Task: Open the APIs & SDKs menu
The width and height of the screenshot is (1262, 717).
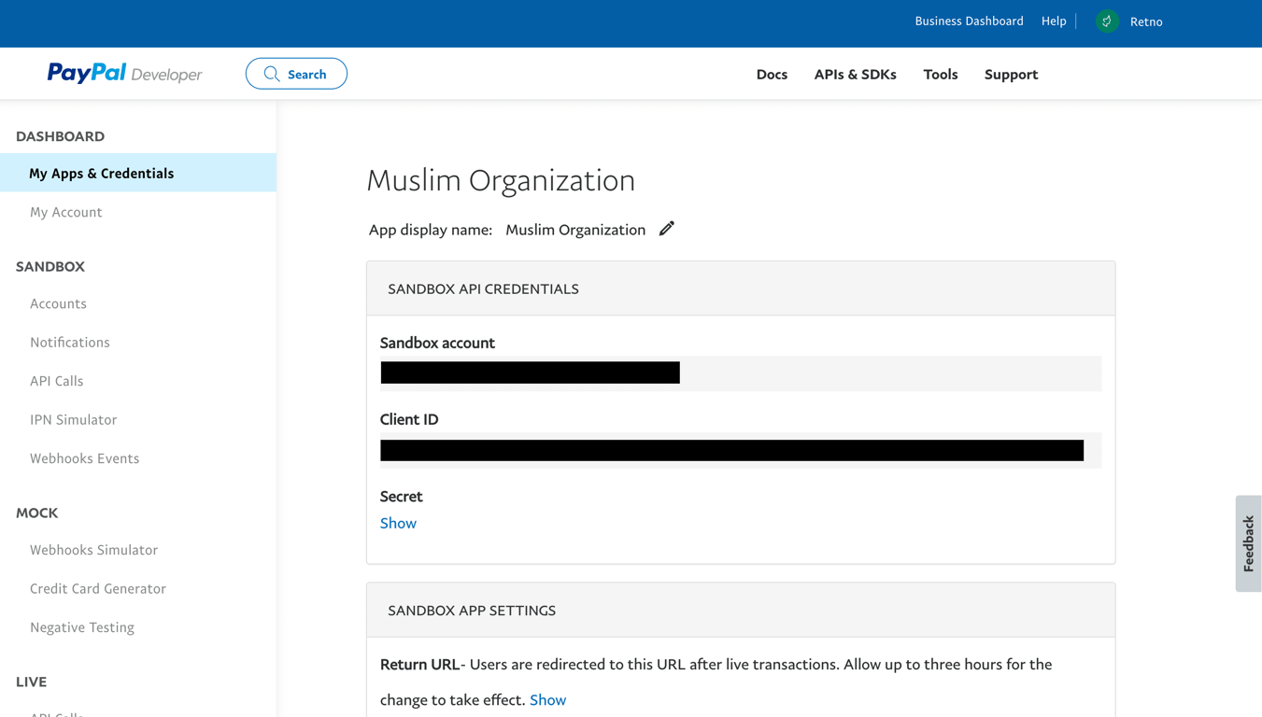Action: tap(855, 74)
